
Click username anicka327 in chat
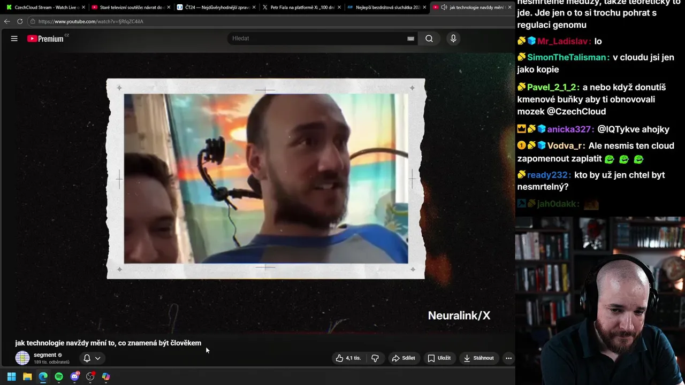click(x=570, y=129)
